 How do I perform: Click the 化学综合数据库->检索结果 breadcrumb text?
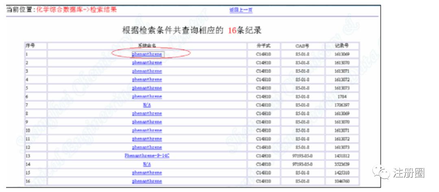click(x=77, y=9)
